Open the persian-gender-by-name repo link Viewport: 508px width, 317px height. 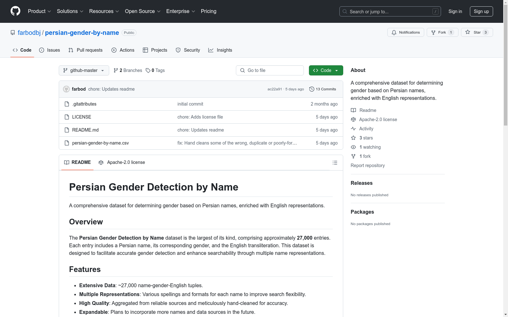tap(82, 33)
